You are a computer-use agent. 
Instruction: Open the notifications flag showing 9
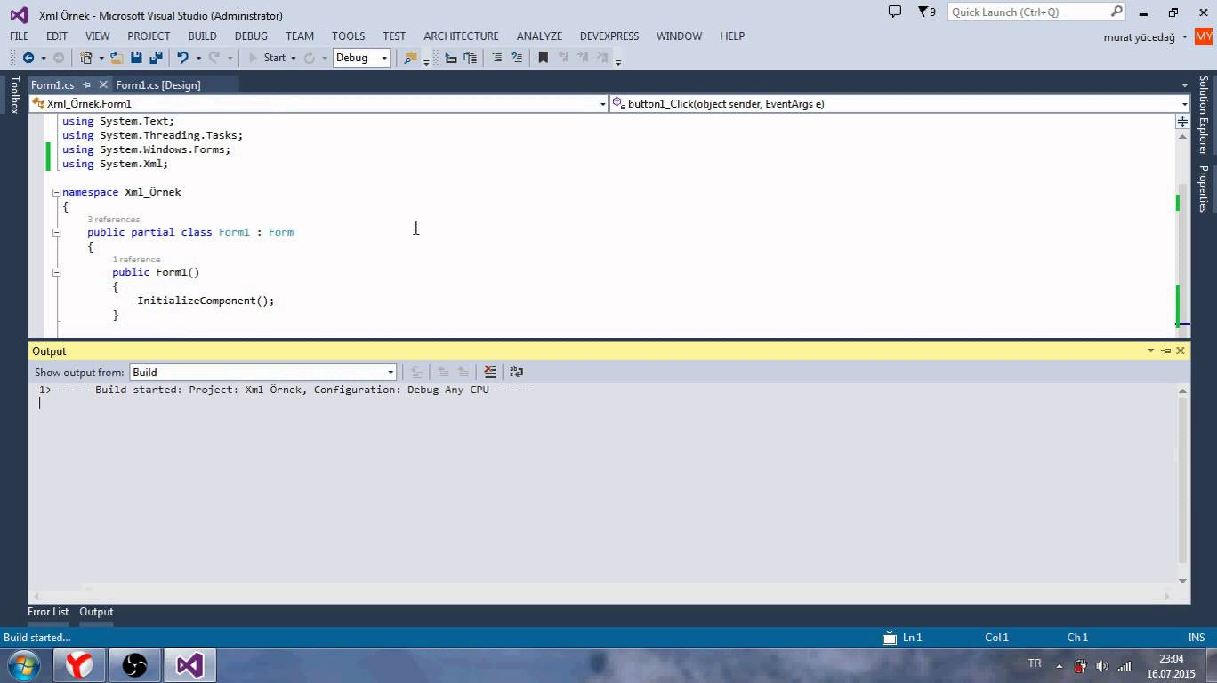(926, 12)
